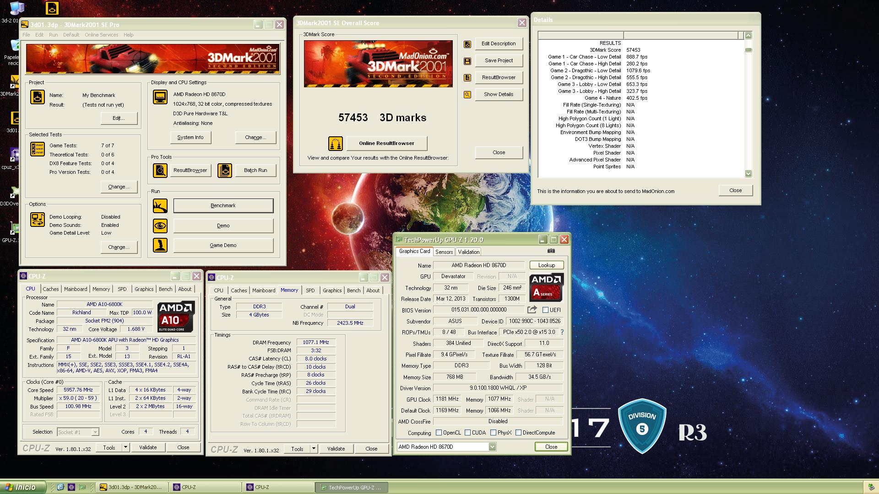Click the Inicio start button
The width and height of the screenshot is (879, 494).
(23, 487)
